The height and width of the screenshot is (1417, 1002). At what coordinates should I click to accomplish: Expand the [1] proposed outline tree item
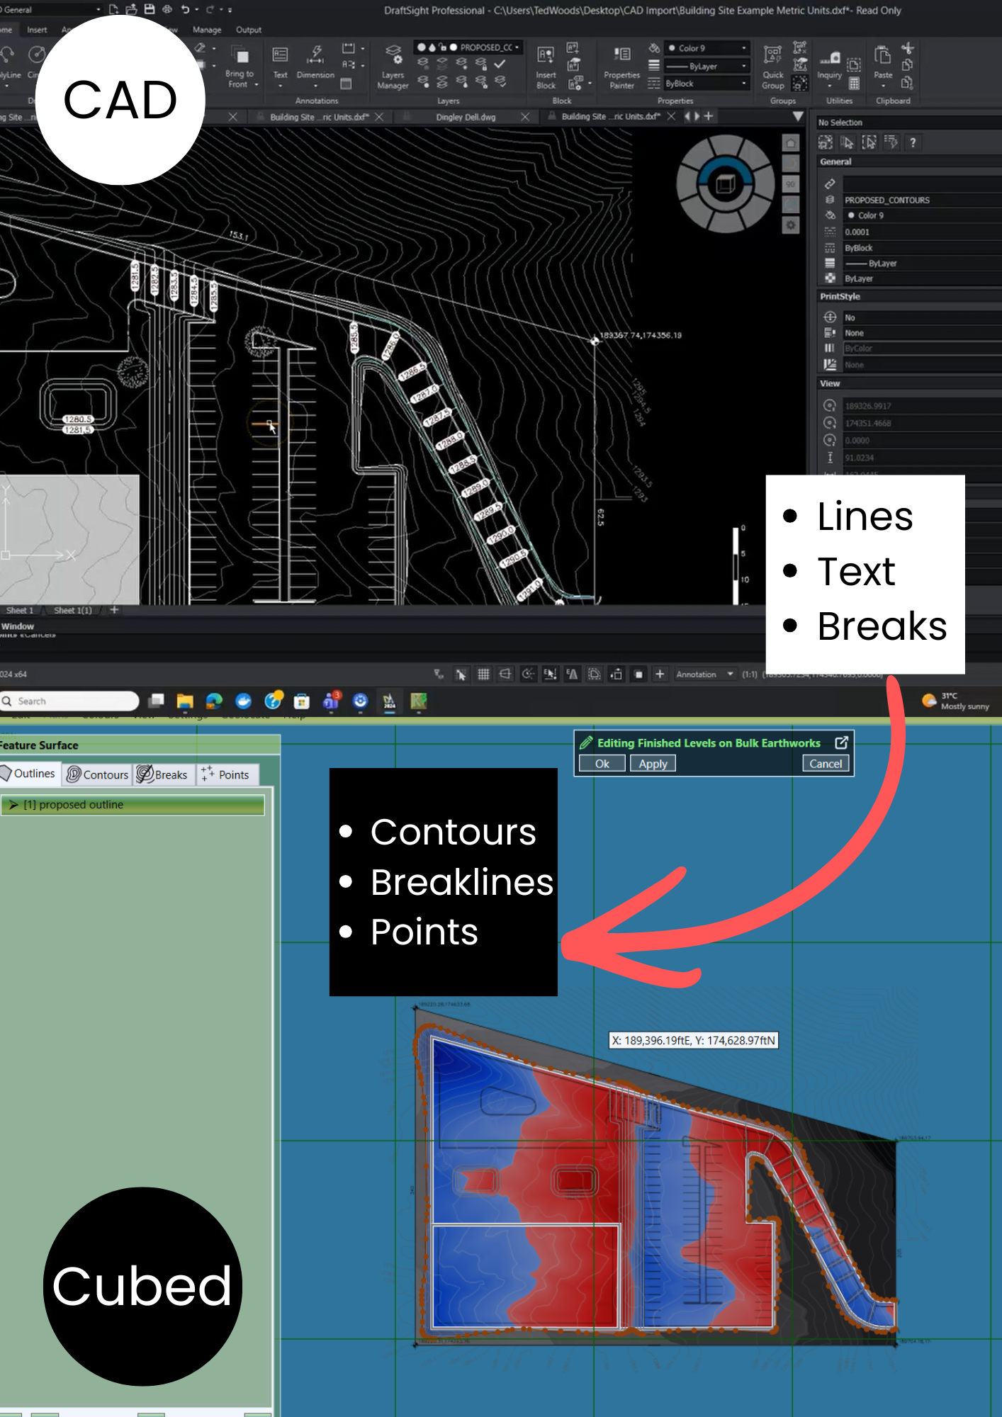tap(13, 805)
